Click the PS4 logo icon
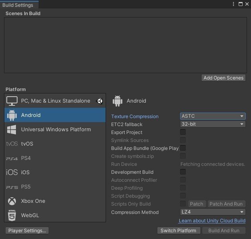 pos(12,159)
